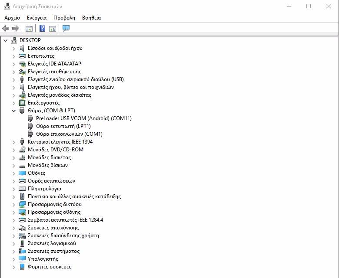The height and width of the screenshot is (278, 339).
Task: Collapse the DESKTOP root node
Action: [6, 40]
